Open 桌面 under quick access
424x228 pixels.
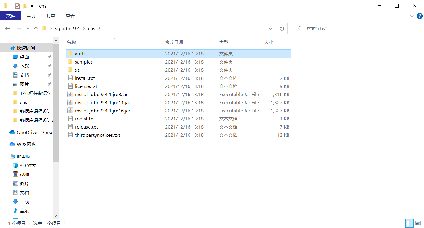[24, 57]
